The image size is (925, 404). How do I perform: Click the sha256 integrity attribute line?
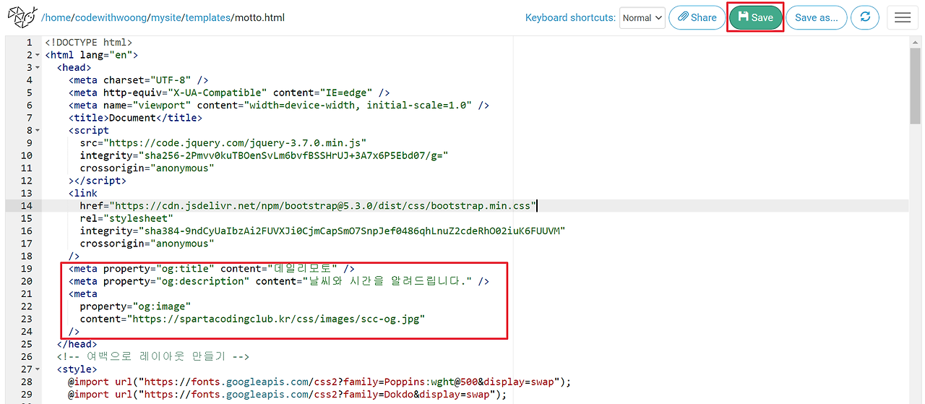264,155
